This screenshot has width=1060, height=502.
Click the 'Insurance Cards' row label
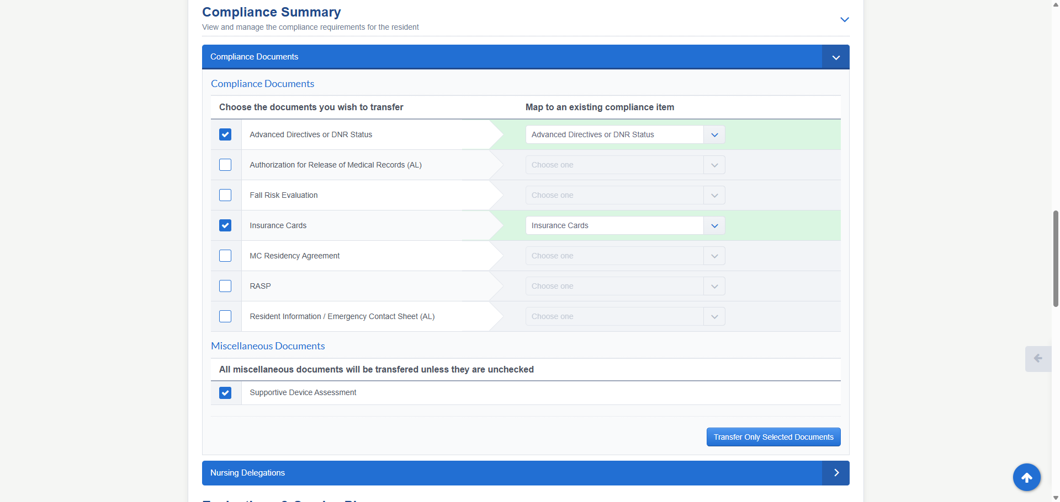pos(278,225)
